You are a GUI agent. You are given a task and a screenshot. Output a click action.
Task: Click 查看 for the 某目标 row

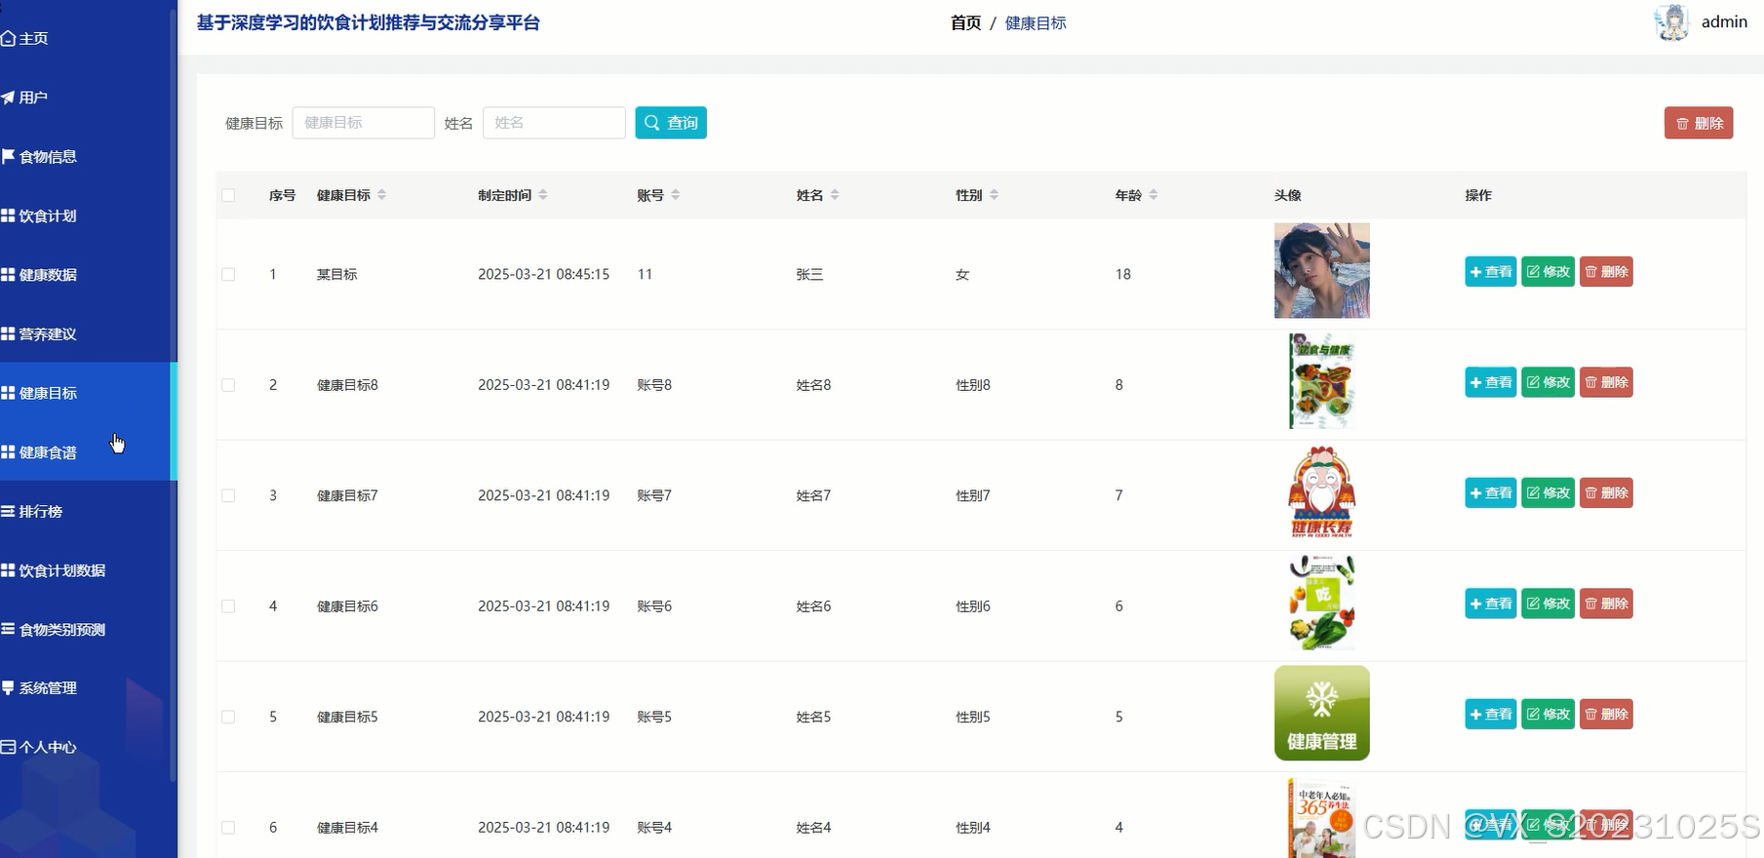tap(1491, 272)
